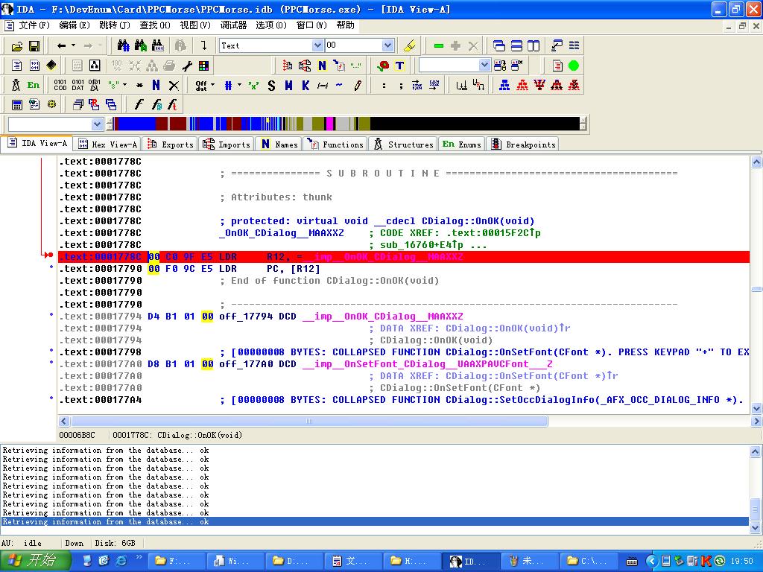
Task: Switch to the Structures tab
Action: pos(403,144)
